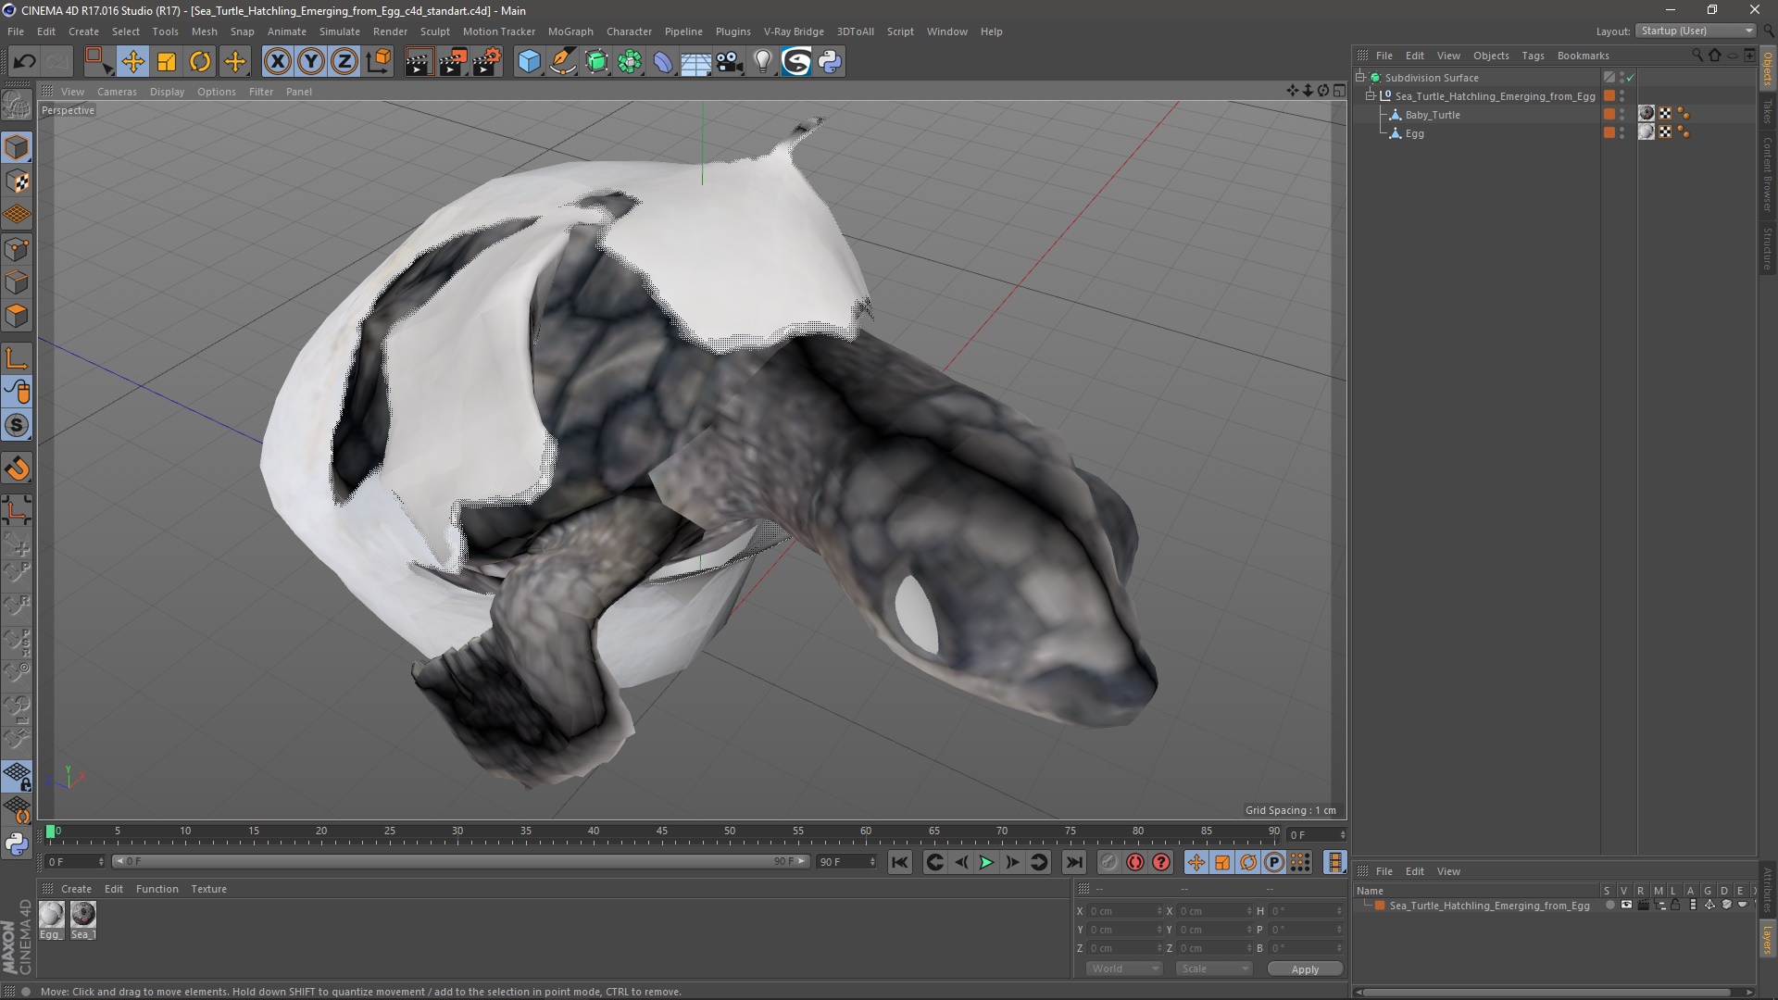The image size is (1778, 1000).
Task: Toggle Z axis lock
Action: (x=344, y=62)
